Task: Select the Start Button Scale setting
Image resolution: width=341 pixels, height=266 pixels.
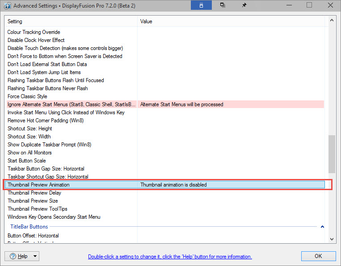Action: tap(27, 161)
